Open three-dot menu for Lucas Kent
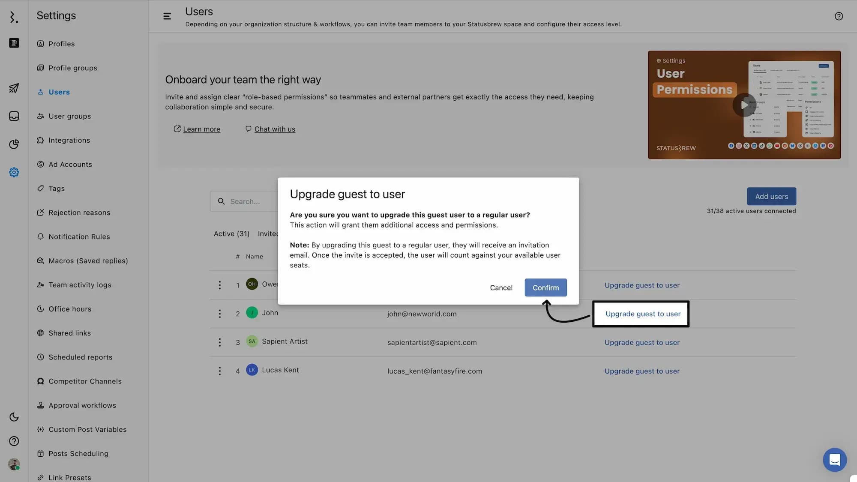The image size is (857, 482). [x=220, y=371]
